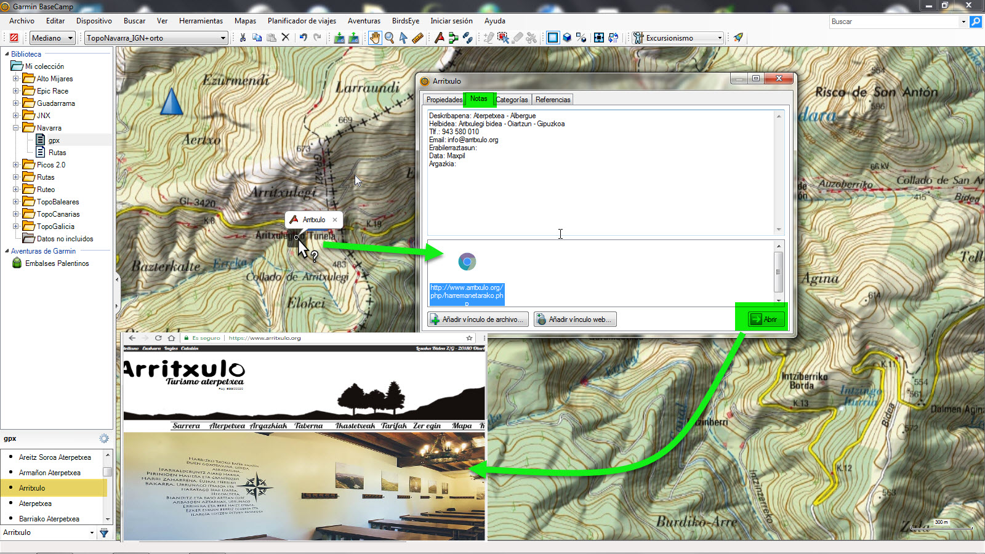Image resolution: width=985 pixels, height=554 pixels.
Task: Select the Hand pan tool
Action: (x=375, y=38)
